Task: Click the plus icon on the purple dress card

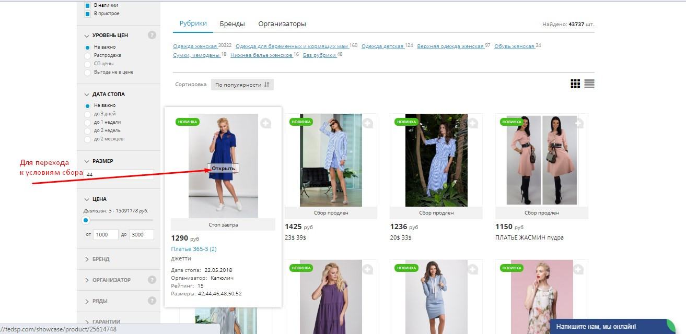Action: coord(368,269)
